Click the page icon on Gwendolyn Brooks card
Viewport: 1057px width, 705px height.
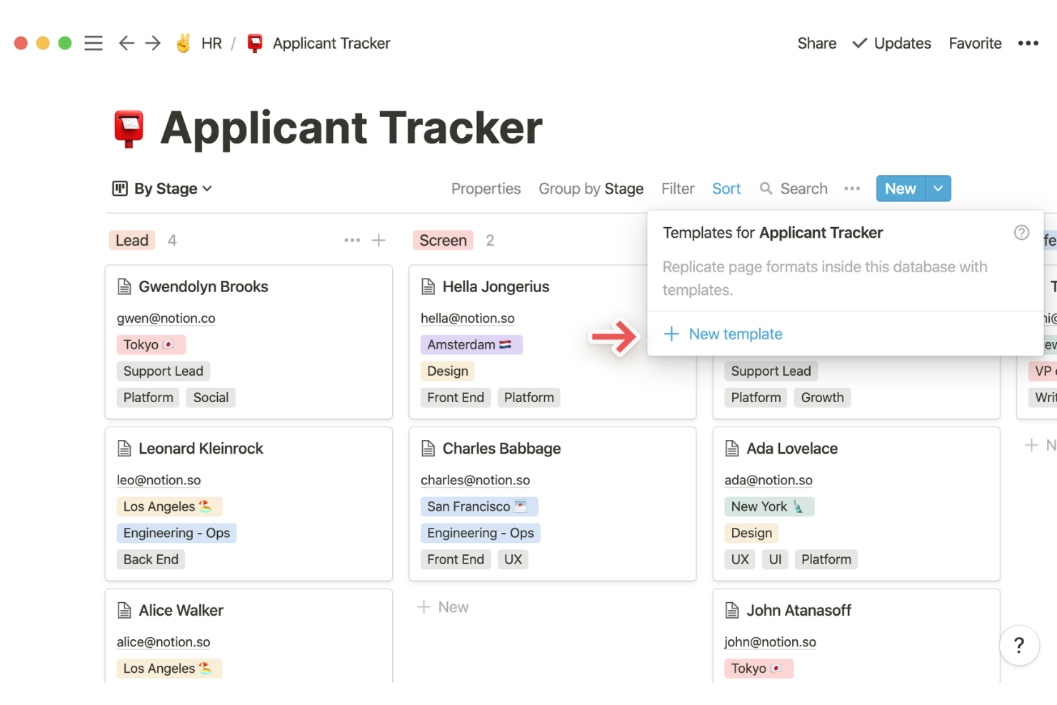125,286
